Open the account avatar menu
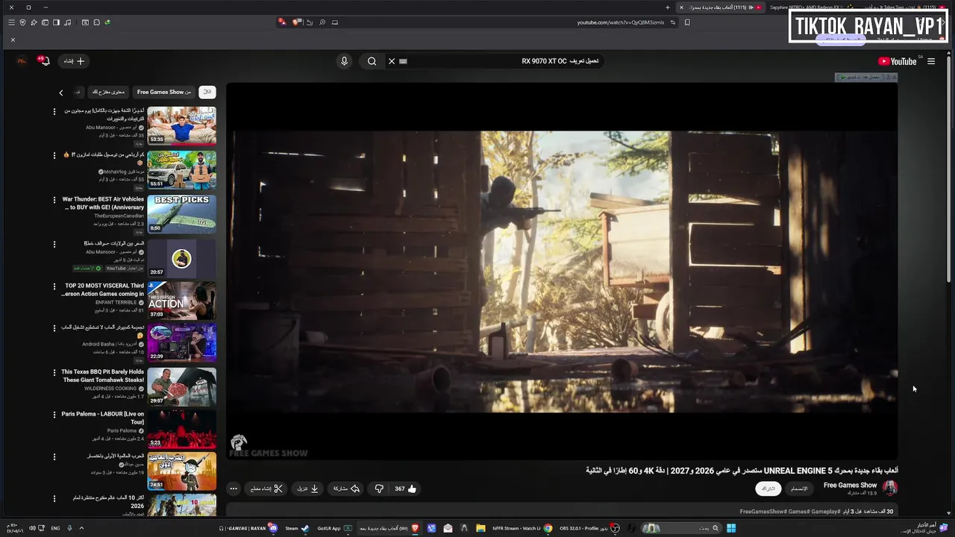 (x=22, y=61)
